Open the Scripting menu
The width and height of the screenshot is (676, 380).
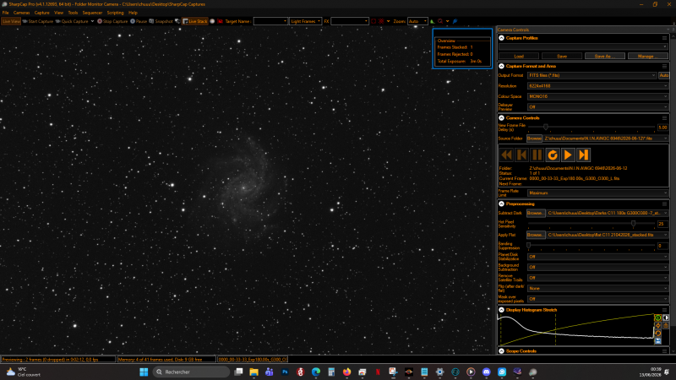(x=115, y=13)
